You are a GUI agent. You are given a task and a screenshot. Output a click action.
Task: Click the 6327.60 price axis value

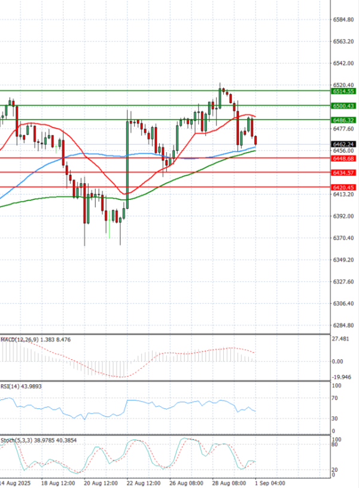[343, 281]
